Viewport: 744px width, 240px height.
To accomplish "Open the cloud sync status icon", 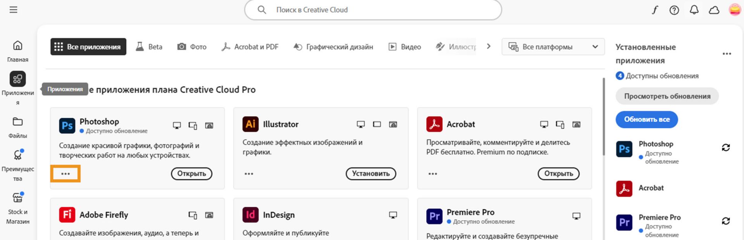I will (x=714, y=10).
